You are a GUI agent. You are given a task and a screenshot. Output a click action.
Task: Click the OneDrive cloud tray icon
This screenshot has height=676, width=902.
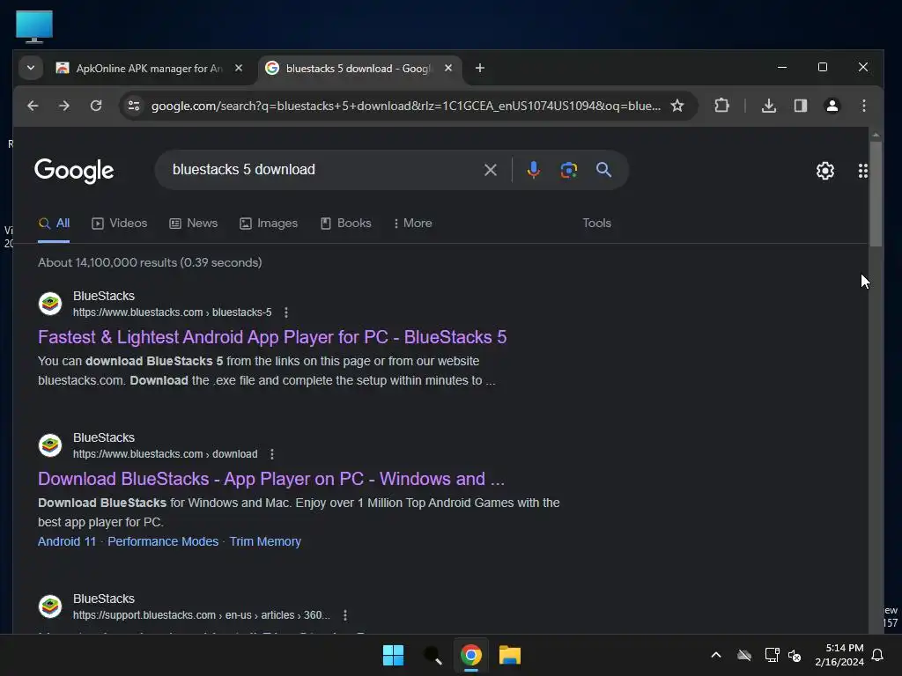click(744, 655)
